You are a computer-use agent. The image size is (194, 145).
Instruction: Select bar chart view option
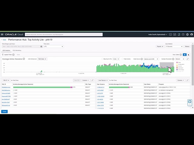pos(185,55)
